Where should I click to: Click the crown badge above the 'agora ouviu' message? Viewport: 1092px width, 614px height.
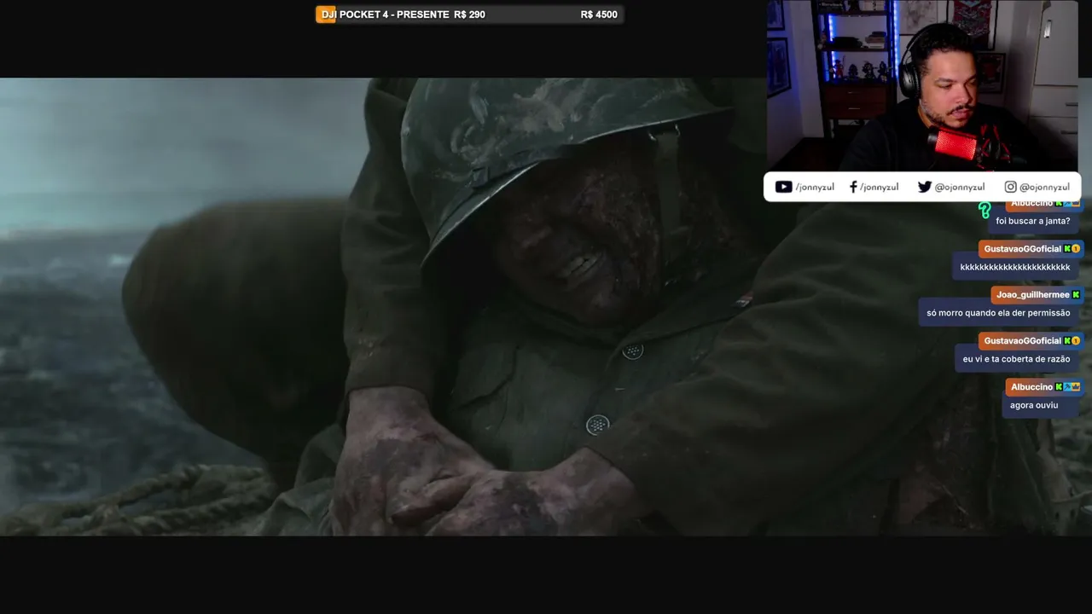point(1076,387)
